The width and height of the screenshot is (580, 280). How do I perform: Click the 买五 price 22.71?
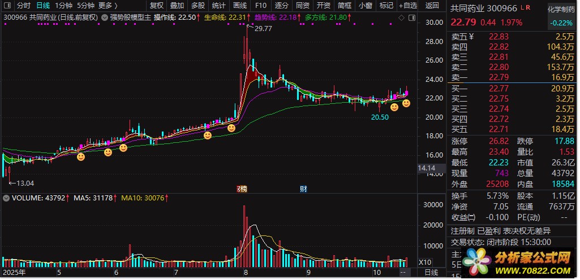click(x=499, y=129)
